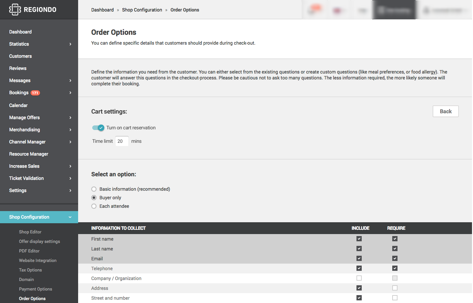Open the PDF Editor submenu item

29,251
